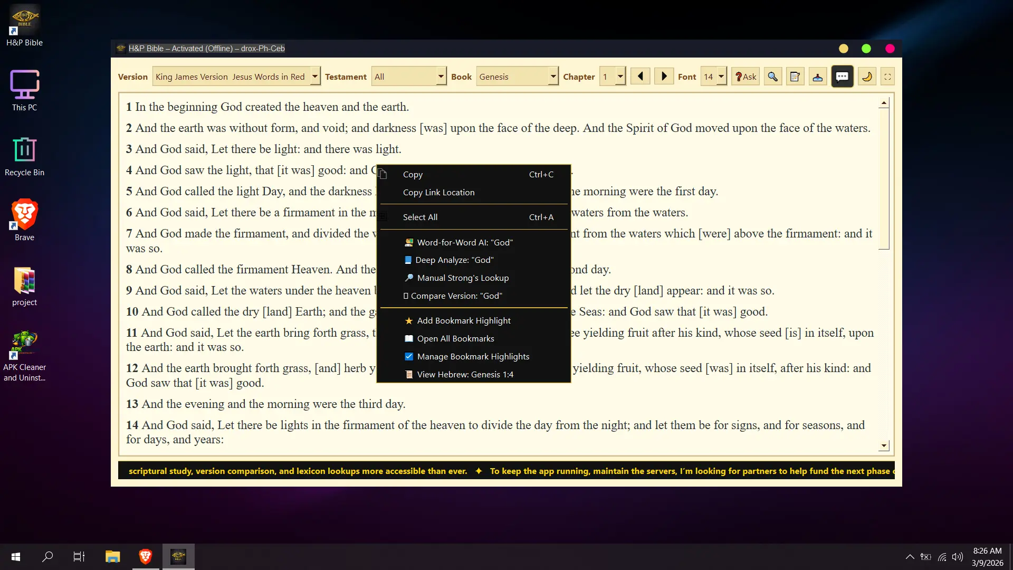The image size is (1013, 570).
Task: Open the notes notepad icon
Action: pyautogui.click(x=795, y=77)
